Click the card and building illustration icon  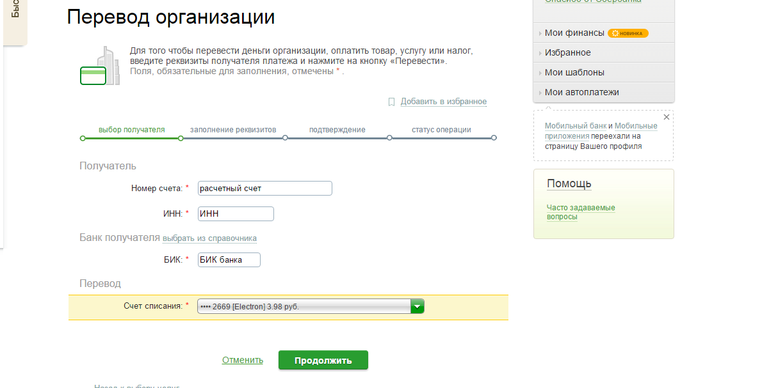pyautogui.click(x=99, y=66)
